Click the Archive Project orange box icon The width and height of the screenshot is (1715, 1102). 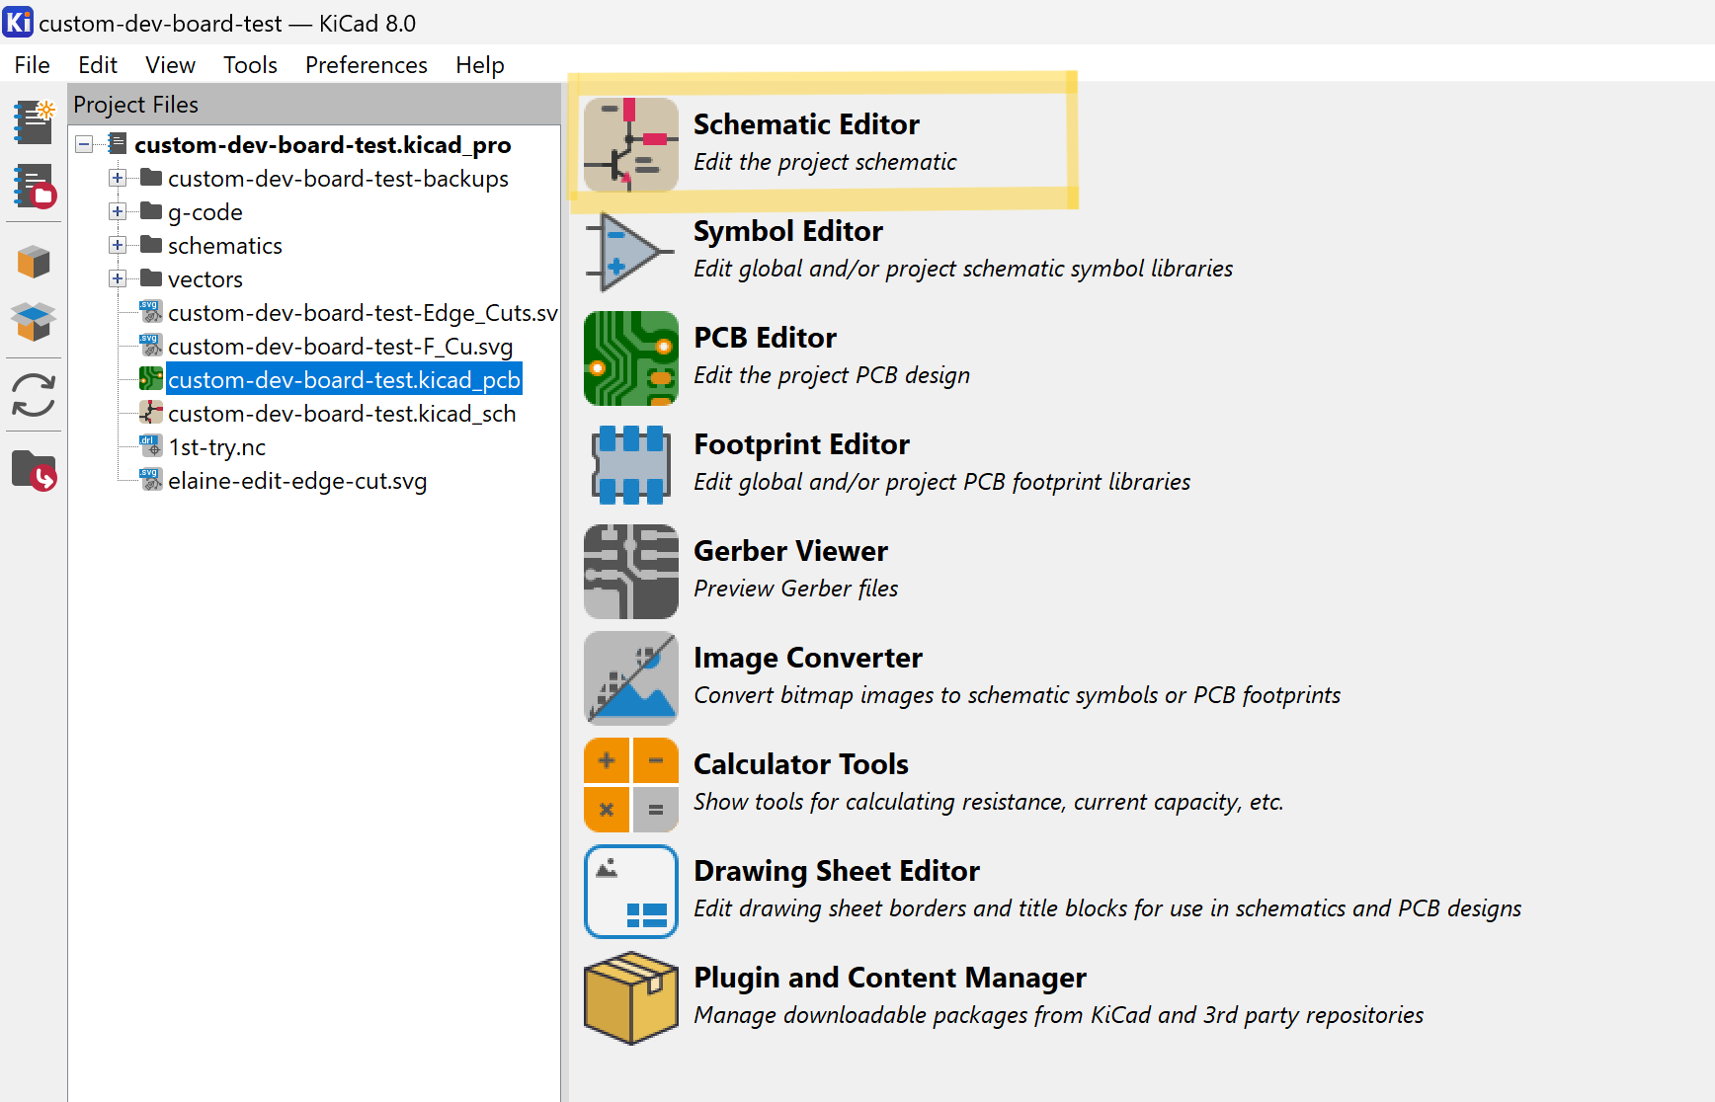[34, 262]
